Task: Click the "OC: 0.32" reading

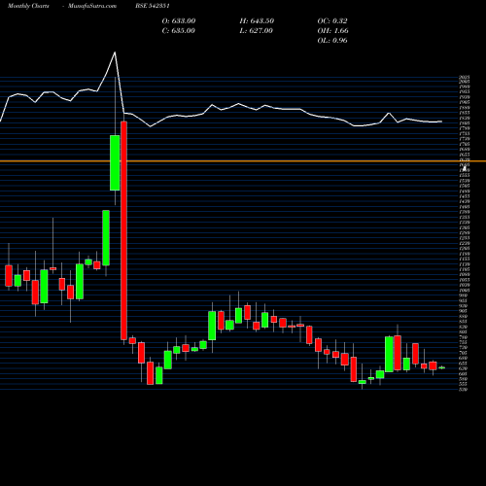Action: point(332,20)
